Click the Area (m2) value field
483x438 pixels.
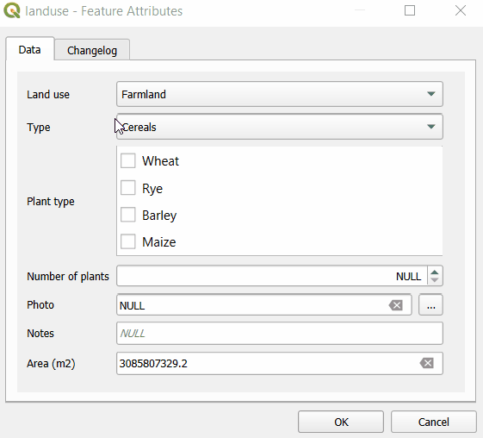pos(280,363)
